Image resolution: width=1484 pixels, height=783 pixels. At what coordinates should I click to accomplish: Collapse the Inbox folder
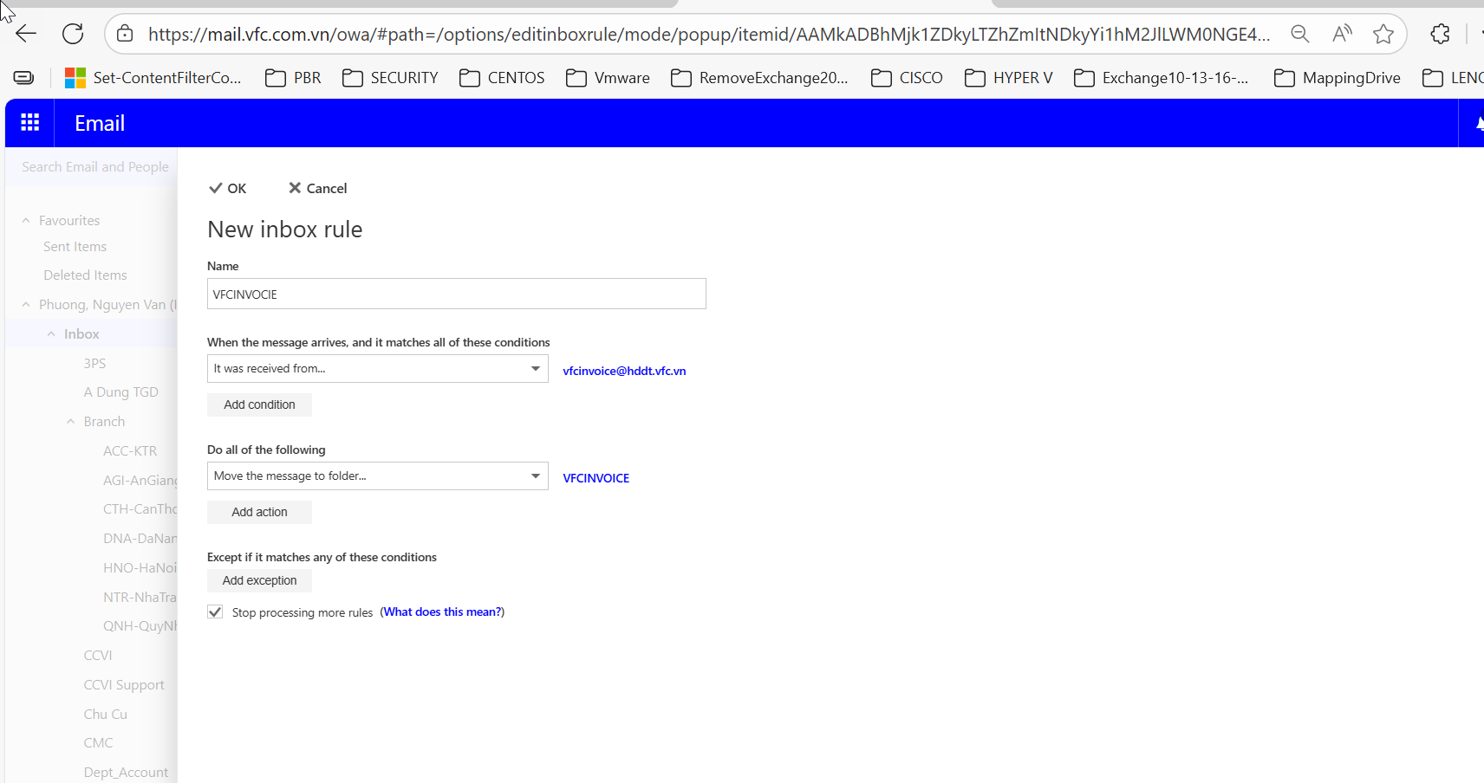pyautogui.click(x=51, y=334)
